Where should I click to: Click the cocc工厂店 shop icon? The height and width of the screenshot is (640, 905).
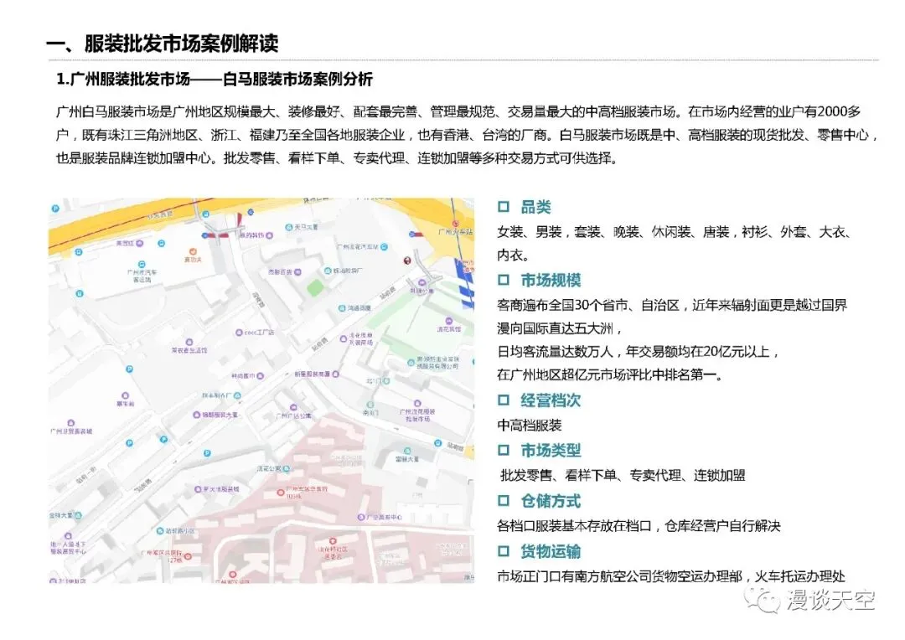[x=239, y=333]
